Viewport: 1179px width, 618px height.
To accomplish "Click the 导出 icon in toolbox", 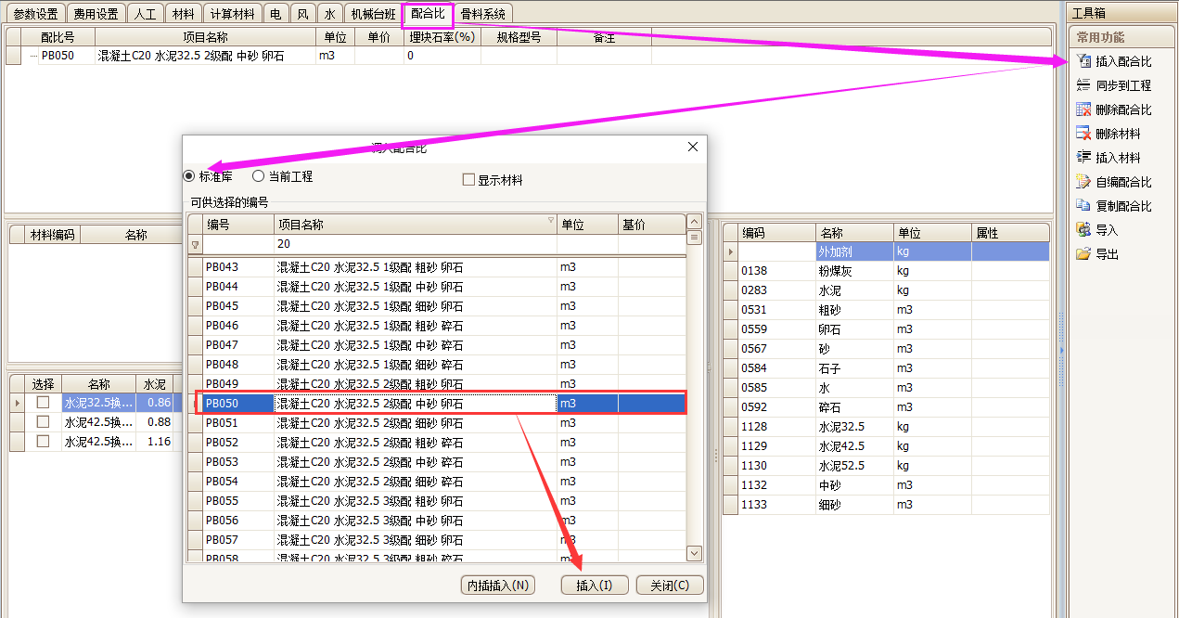I will [1083, 254].
